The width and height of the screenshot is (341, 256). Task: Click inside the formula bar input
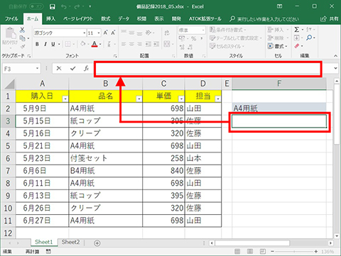208,69
